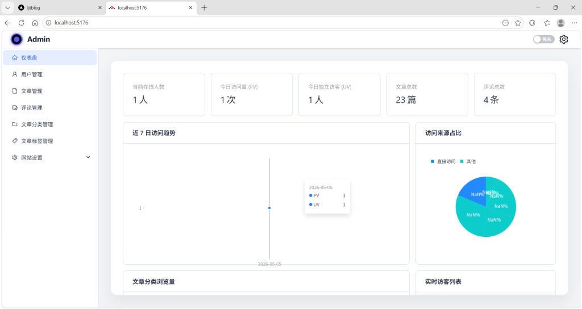Click the 评论管理 comment icon

pos(14,107)
